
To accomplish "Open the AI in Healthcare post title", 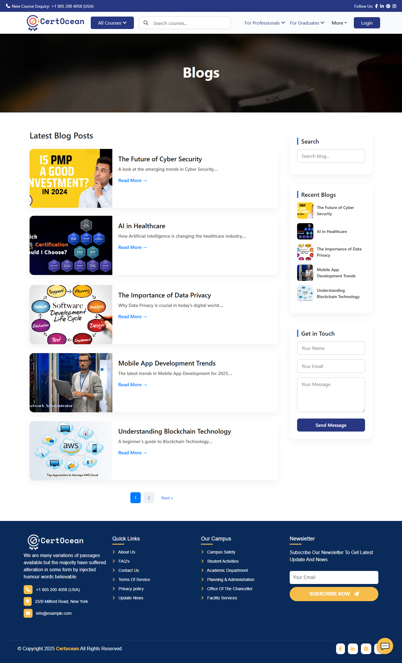I will click(x=142, y=226).
